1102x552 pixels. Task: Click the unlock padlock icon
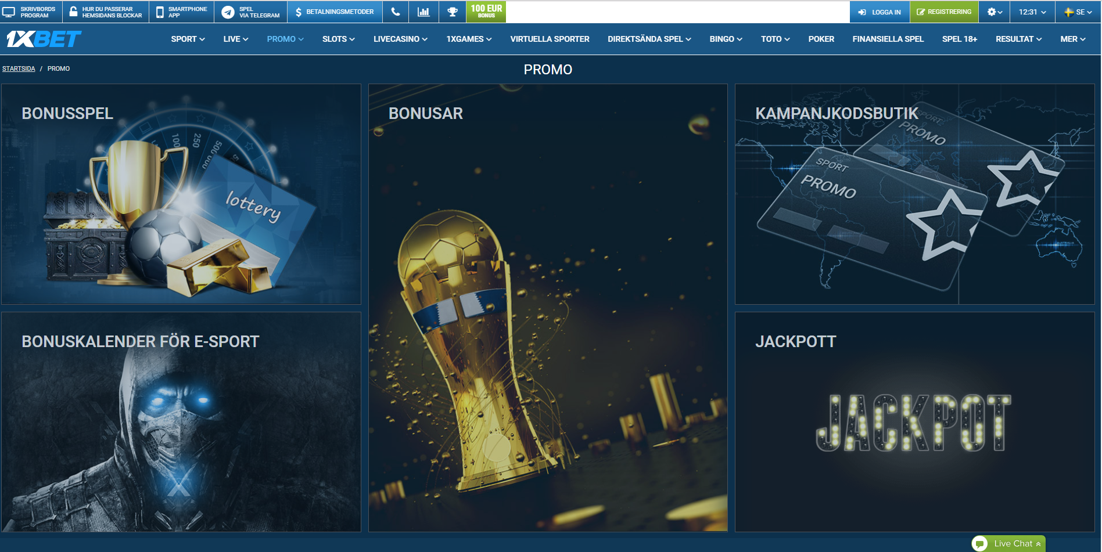coord(73,12)
